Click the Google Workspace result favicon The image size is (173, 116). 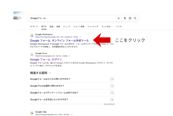(x=32, y=36)
